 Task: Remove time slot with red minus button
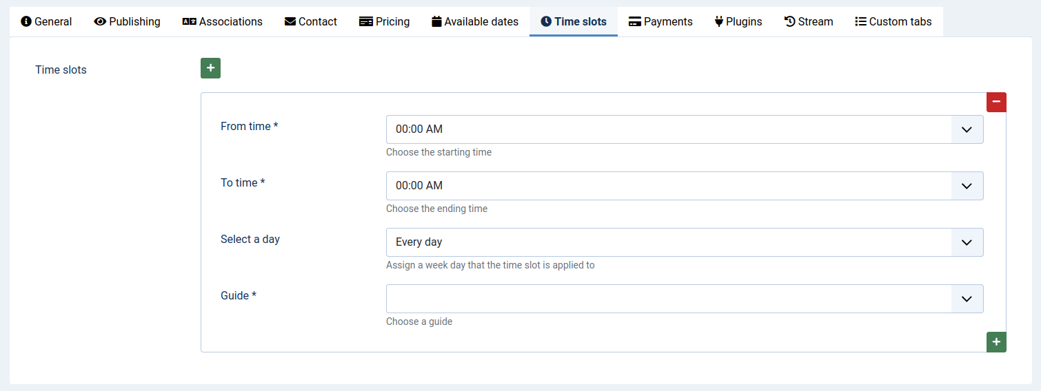coord(996,102)
